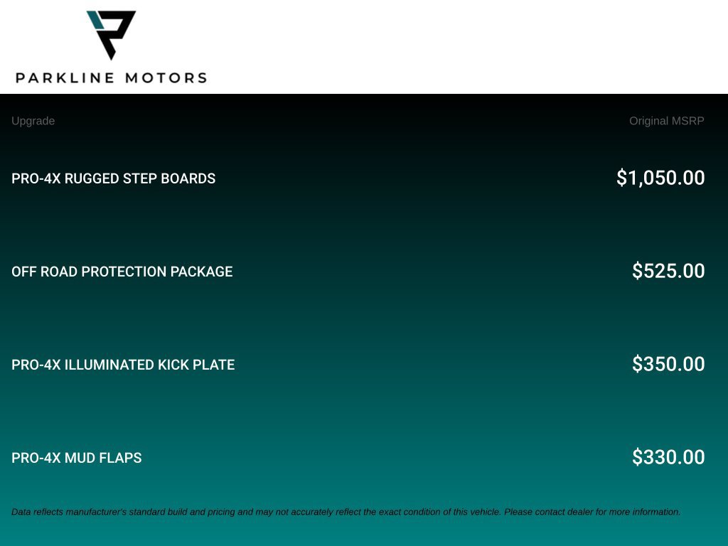Click the $525.00 price value

[x=668, y=271]
